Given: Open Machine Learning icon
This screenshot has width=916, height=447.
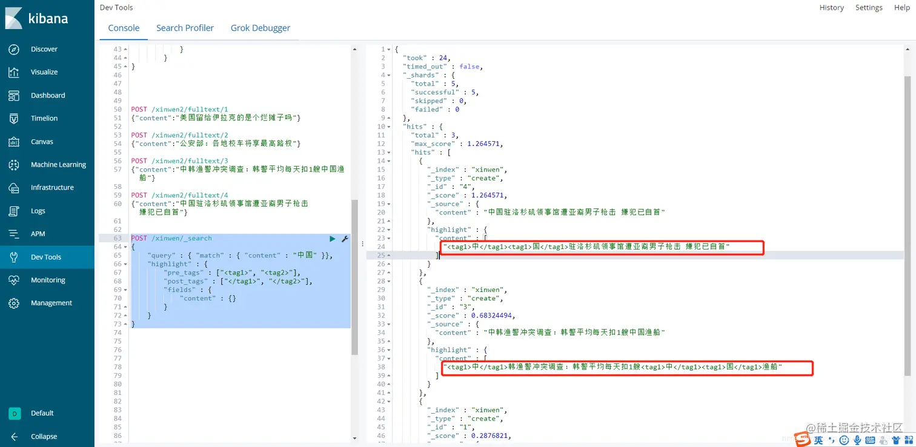Looking at the screenshot, I should (14, 165).
